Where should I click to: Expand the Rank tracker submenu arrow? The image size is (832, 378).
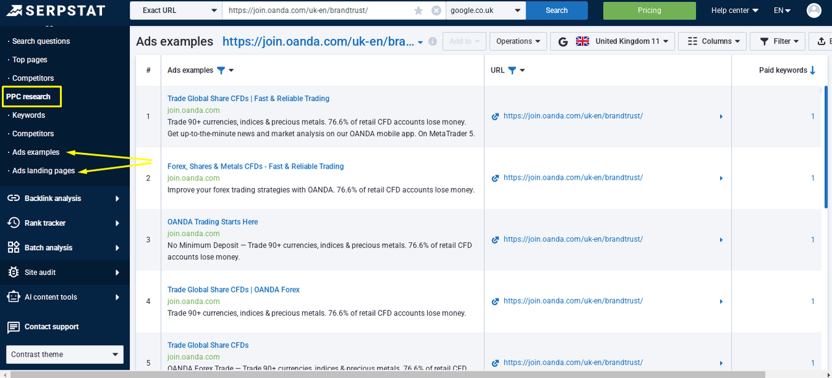[x=118, y=223]
